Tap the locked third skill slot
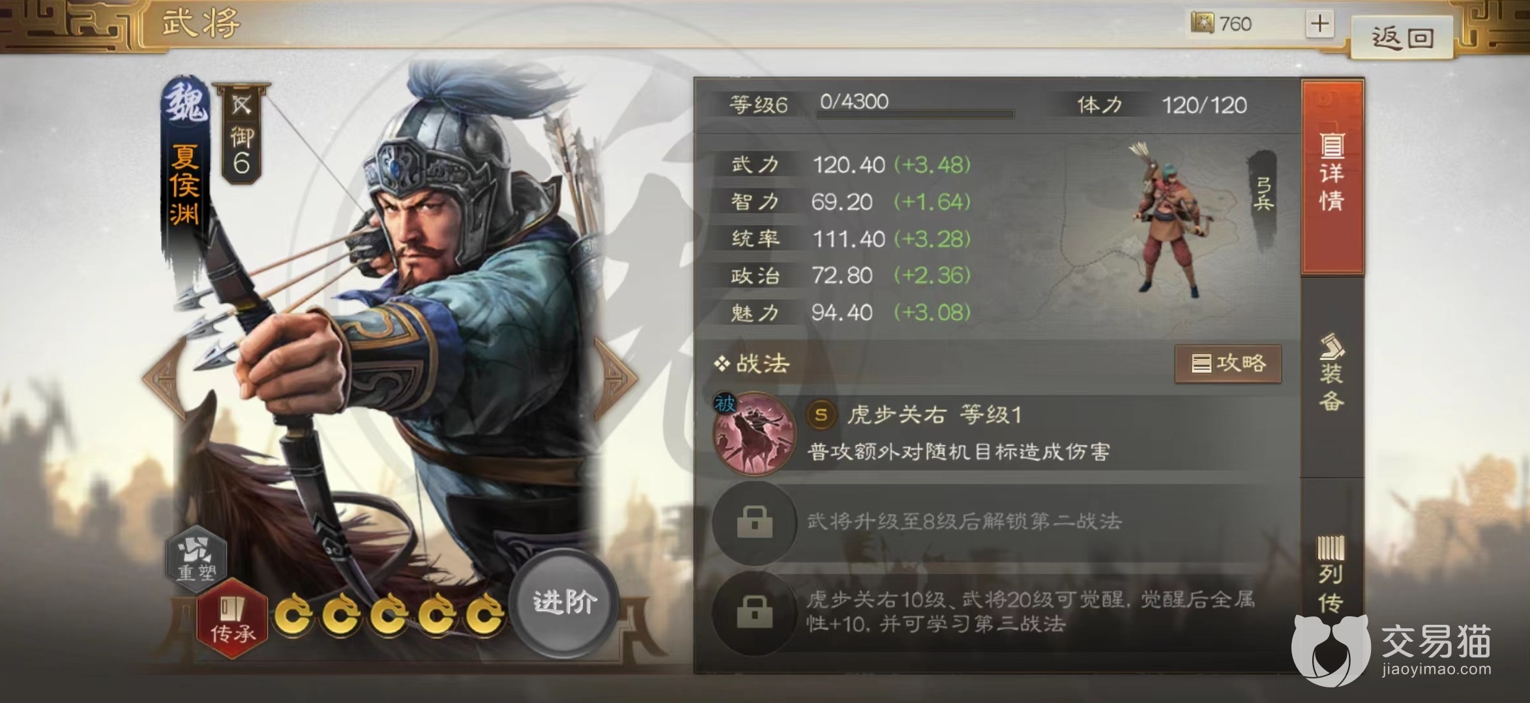Viewport: 1530px width, 703px height. [755, 612]
